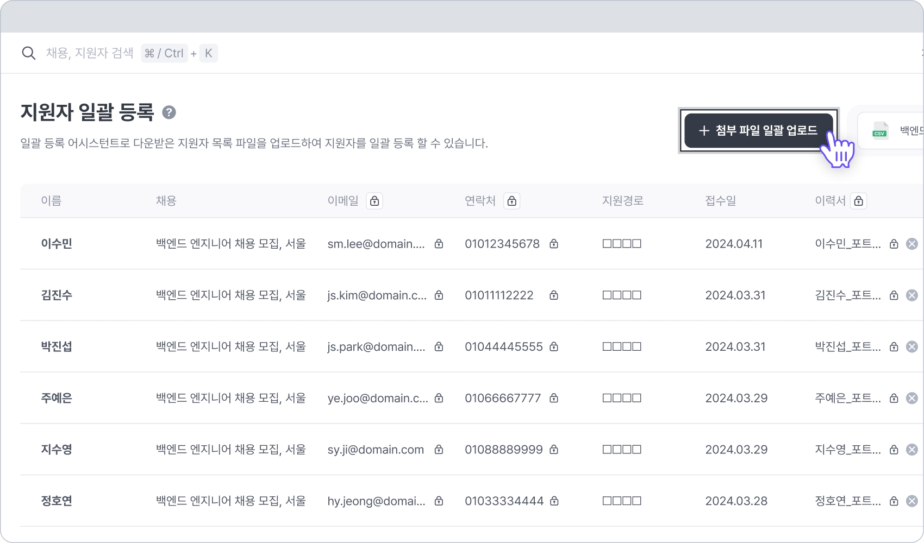Click phone lock icon in 박진섭 row
This screenshot has width=924, height=543.
point(554,346)
